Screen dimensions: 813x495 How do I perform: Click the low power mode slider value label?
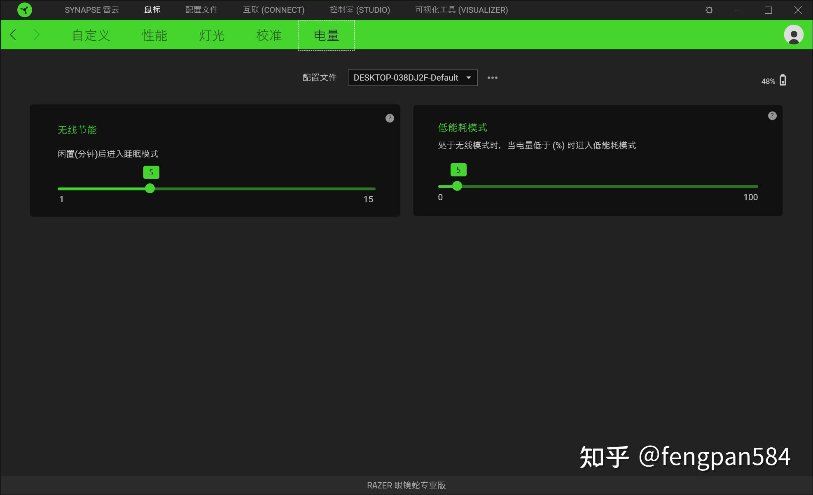pyautogui.click(x=458, y=169)
